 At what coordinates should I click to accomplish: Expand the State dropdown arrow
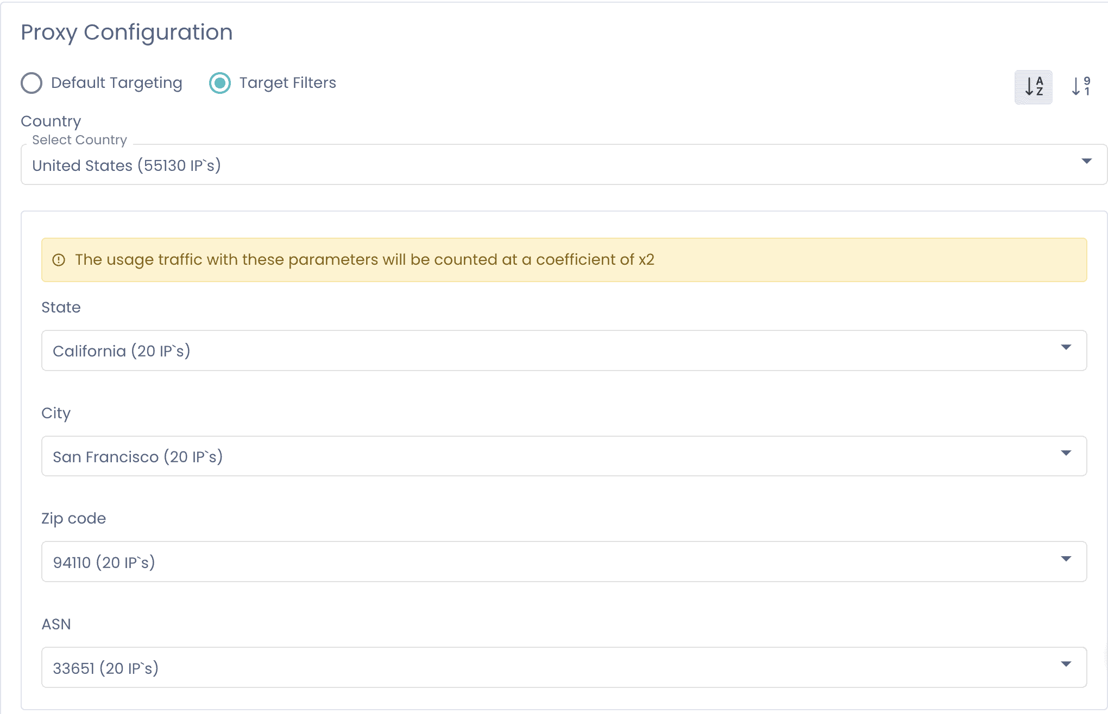(x=1066, y=348)
